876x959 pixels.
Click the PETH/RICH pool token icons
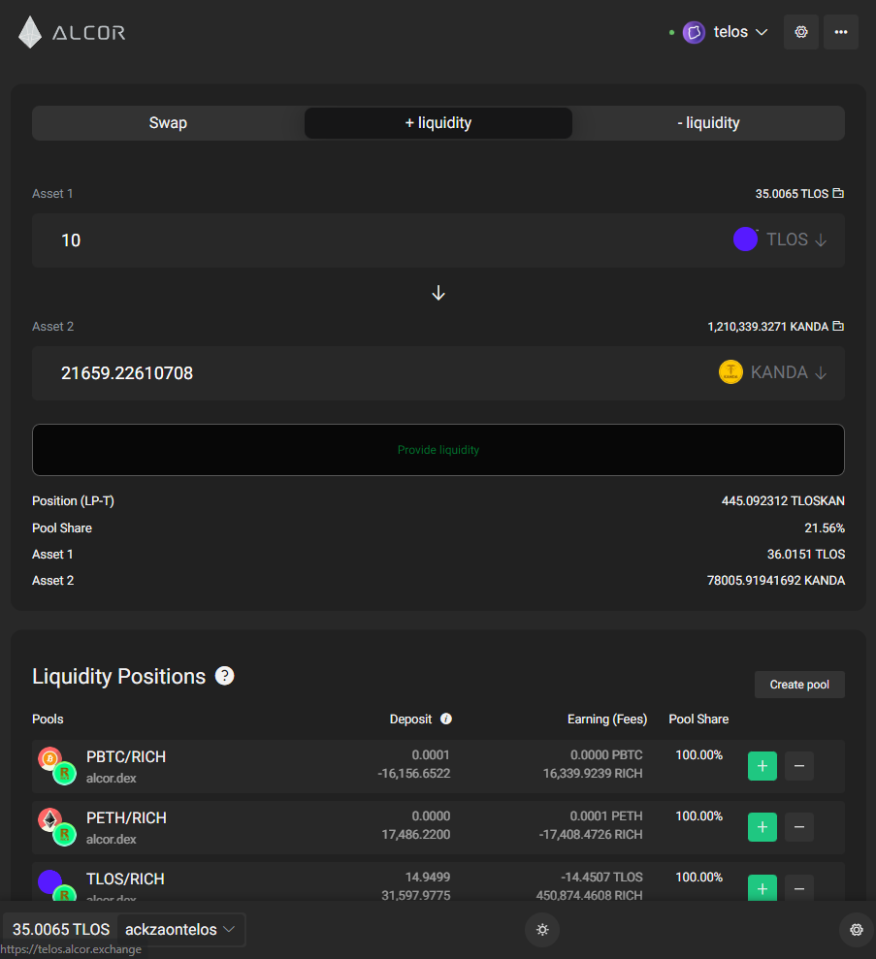pyautogui.click(x=57, y=827)
